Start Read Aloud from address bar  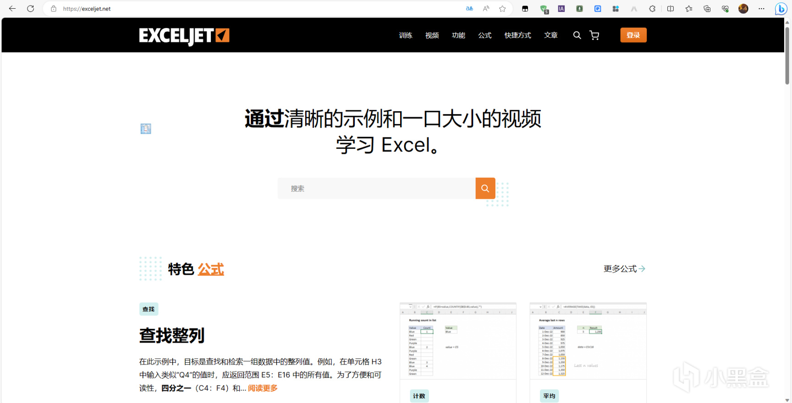pyautogui.click(x=486, y=9)
